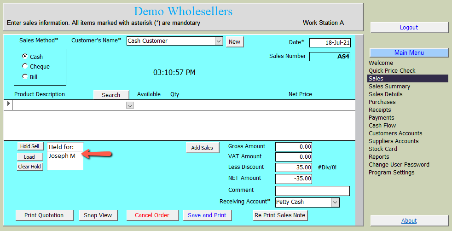Image resolution: width=452 pixels, height=231 pixels.
Task: Click the Less Discount input field
Action: [x=294, y=167]
